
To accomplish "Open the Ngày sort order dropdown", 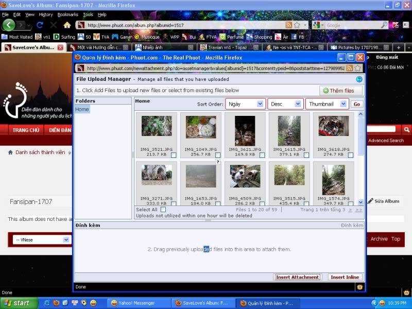I will pyautogui.click(x=246, y=104).
